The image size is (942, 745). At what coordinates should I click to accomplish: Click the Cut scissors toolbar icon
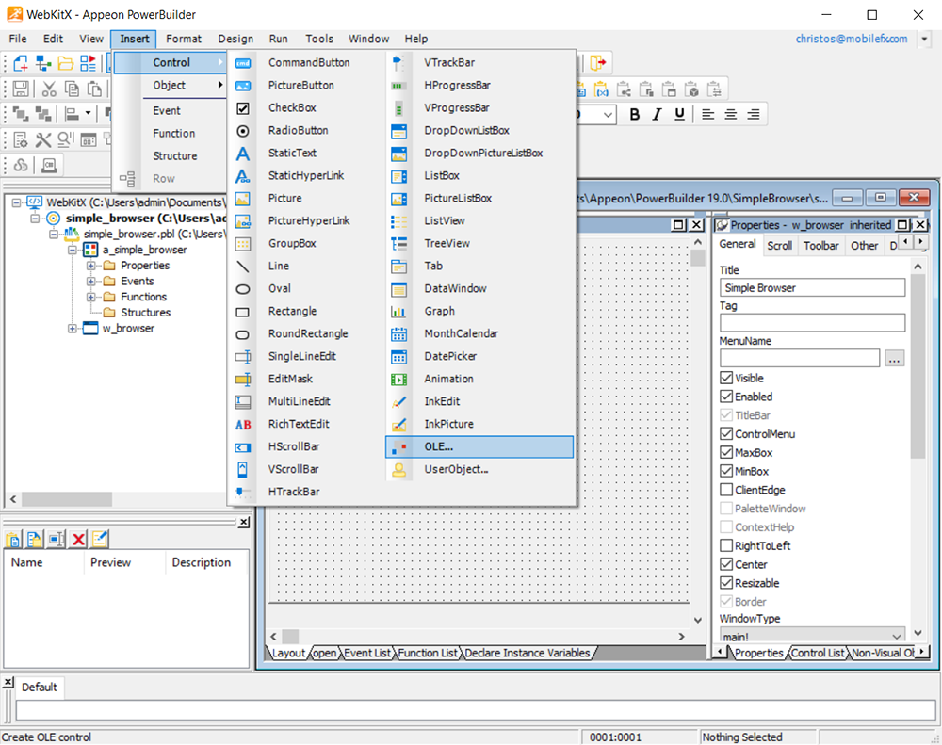point(49,89)
